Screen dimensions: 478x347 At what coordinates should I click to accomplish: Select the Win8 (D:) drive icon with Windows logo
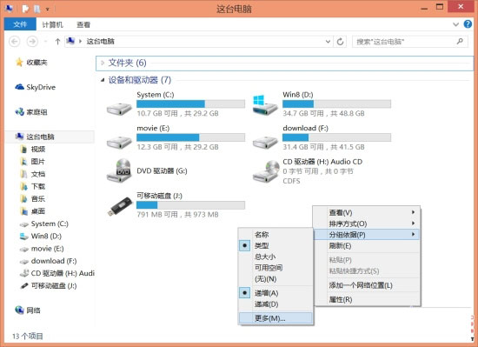click(x=265, y=104)
